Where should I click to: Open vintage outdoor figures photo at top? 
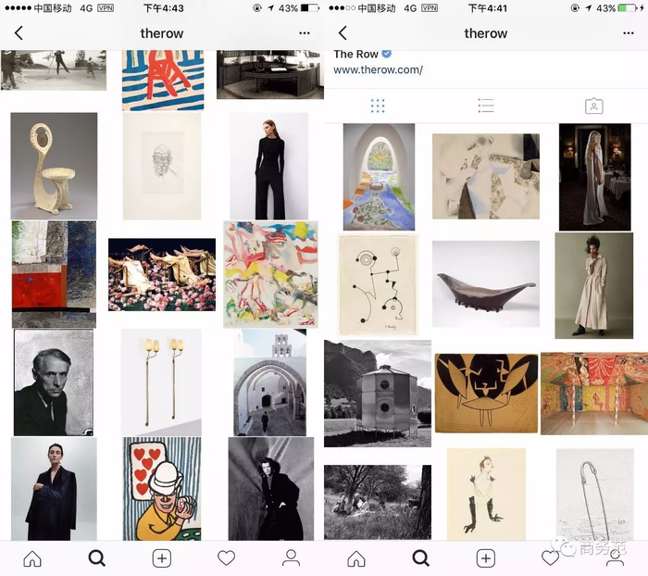(x=54, y=70)
